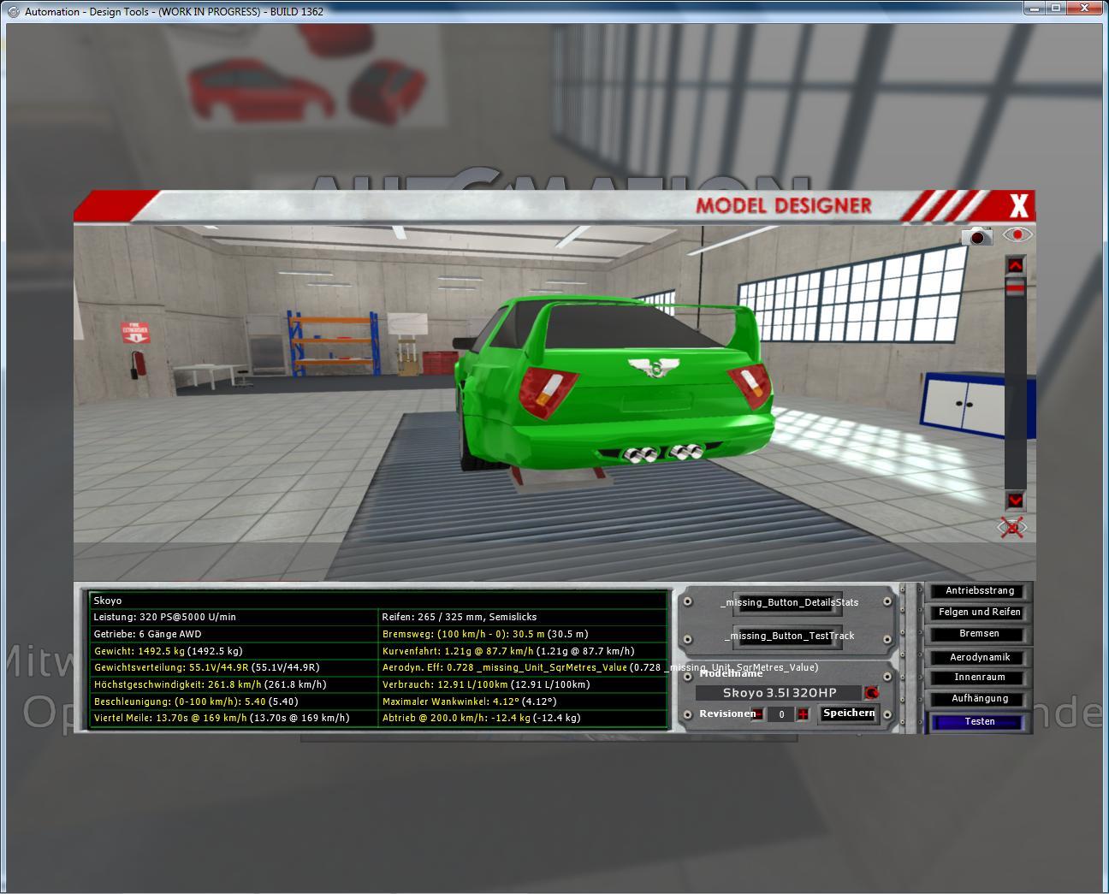Open the Felgen und Reifen tab

[x=979, y=613]
